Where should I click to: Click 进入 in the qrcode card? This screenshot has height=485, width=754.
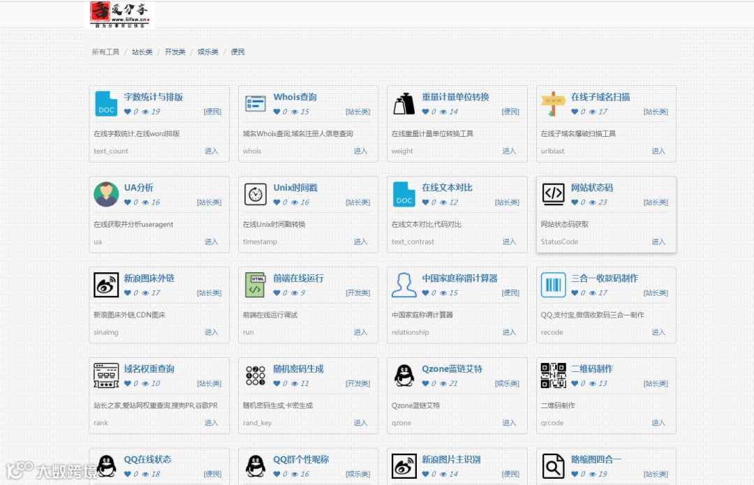click(x=658, y=423)
